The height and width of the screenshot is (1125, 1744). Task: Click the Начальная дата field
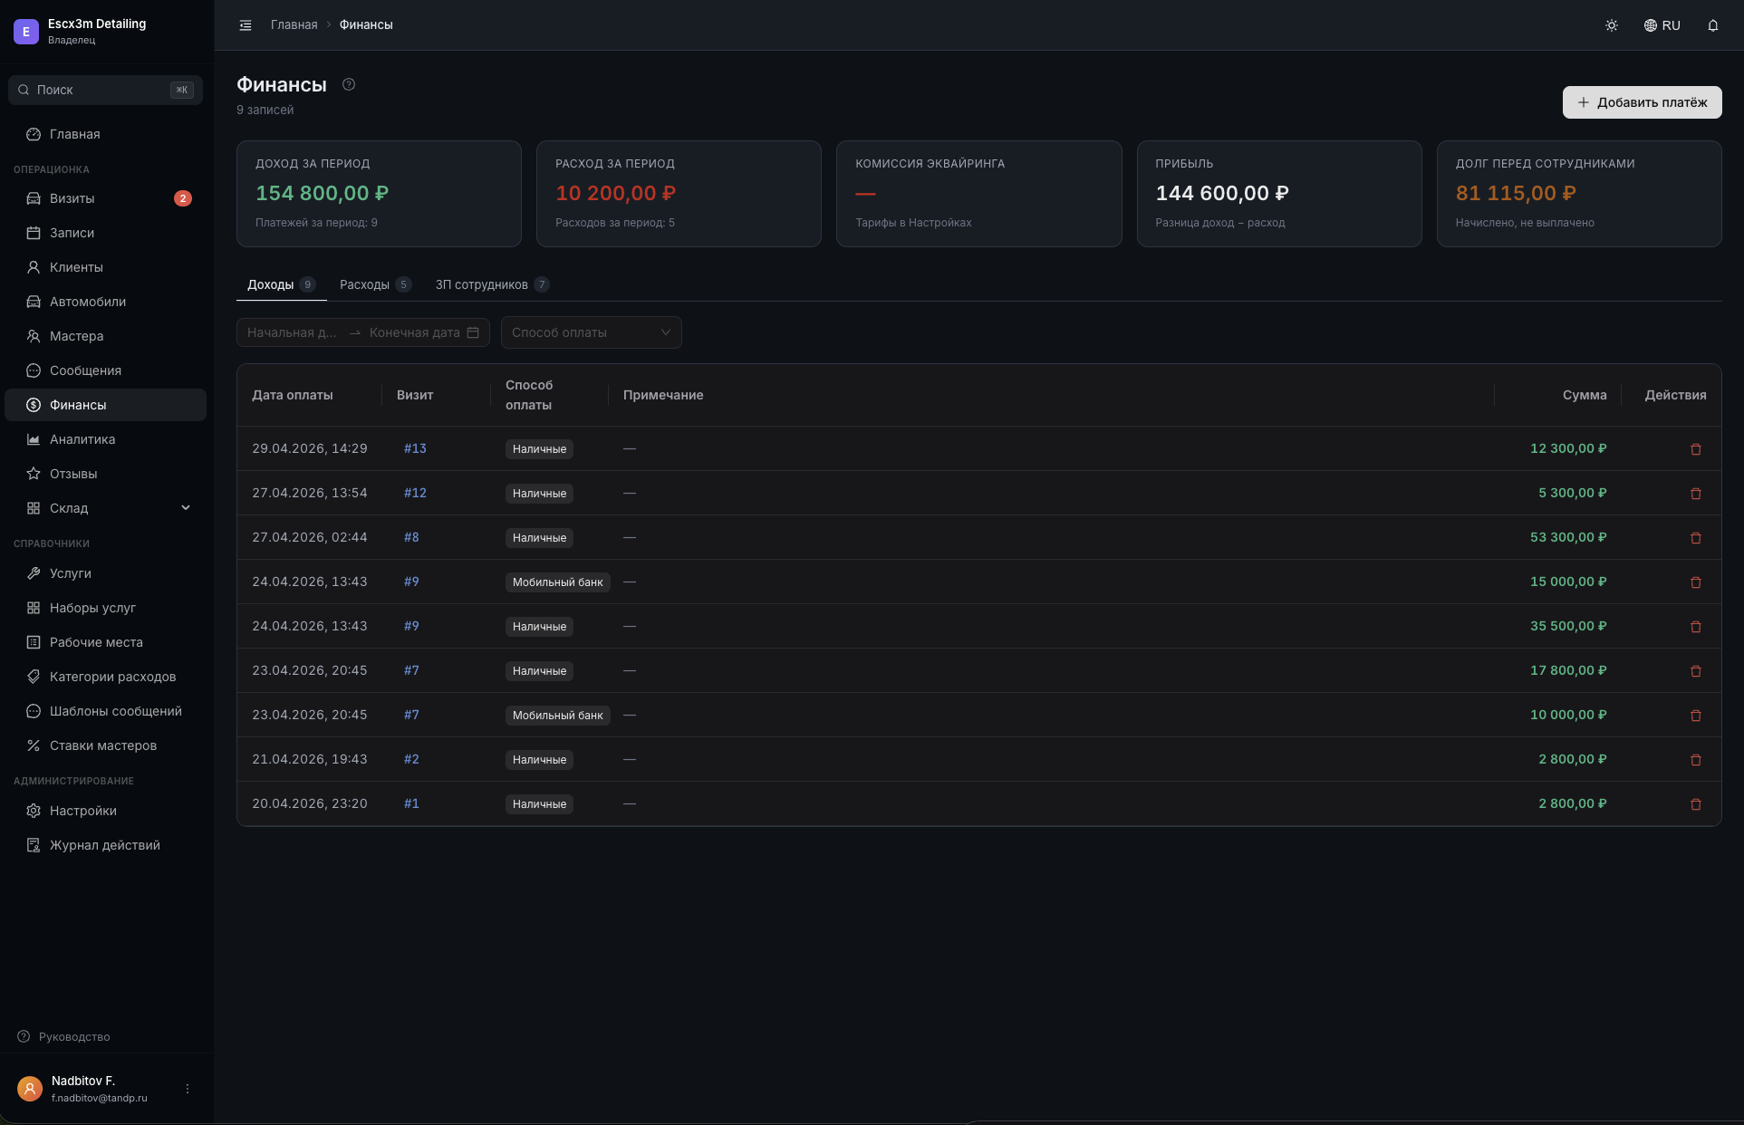pos(292,332)
